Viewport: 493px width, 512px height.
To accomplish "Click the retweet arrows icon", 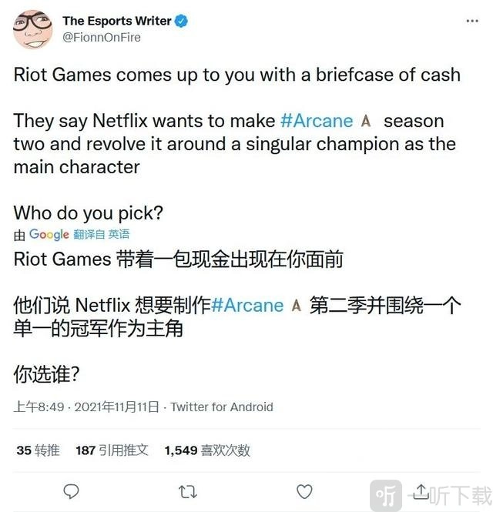I will (x=187, y=492).
